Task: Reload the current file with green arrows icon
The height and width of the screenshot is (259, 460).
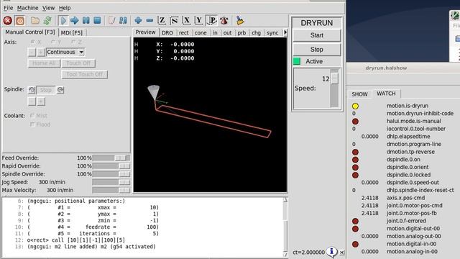Action: [47, 21]
